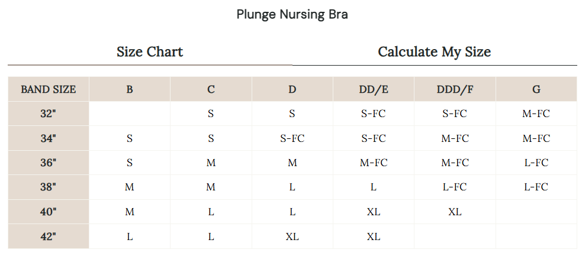Click the G cup column header
This screenshot has width=582, height=272.
[x=536, y=90]
